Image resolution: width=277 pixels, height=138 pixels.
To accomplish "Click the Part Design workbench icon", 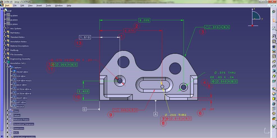I will click(x=274, y=12).
